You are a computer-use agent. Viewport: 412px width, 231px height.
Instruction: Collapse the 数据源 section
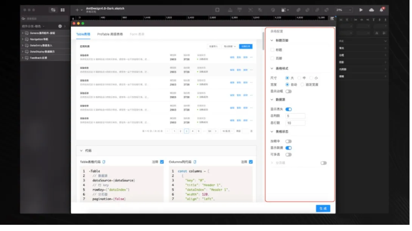pyautogui.click(x=272, y=100)
